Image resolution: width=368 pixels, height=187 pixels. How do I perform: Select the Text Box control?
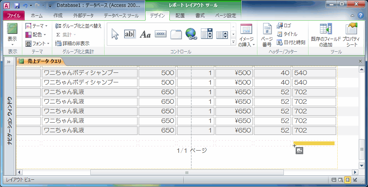click(130, 34)
